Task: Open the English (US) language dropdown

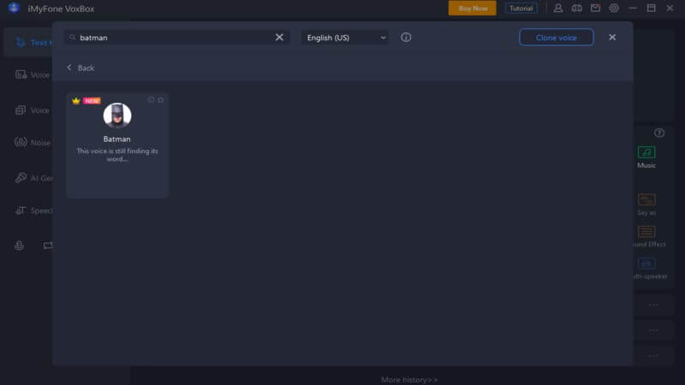Action: point(345,38)
